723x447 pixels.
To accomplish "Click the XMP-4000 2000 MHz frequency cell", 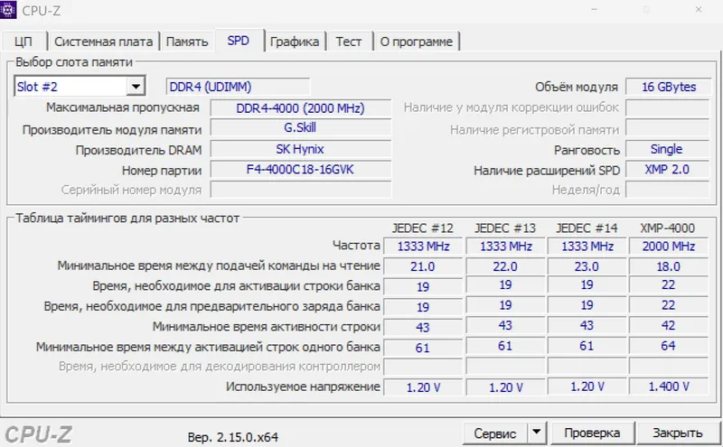I will click(669, 247).
